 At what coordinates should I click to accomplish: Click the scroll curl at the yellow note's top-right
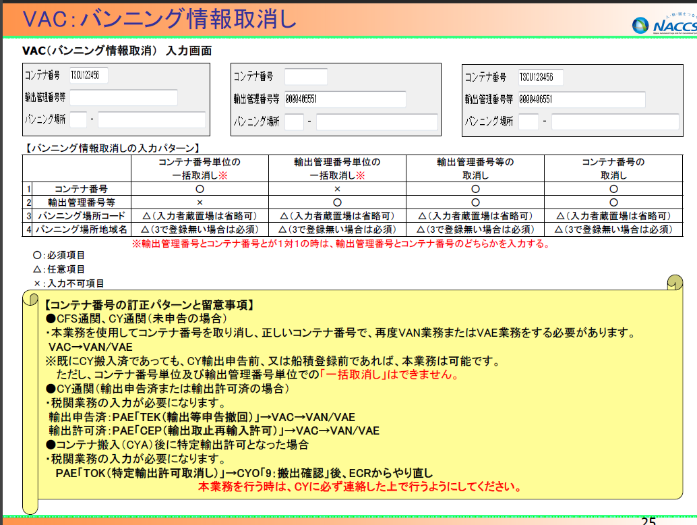tap(675, 283)
